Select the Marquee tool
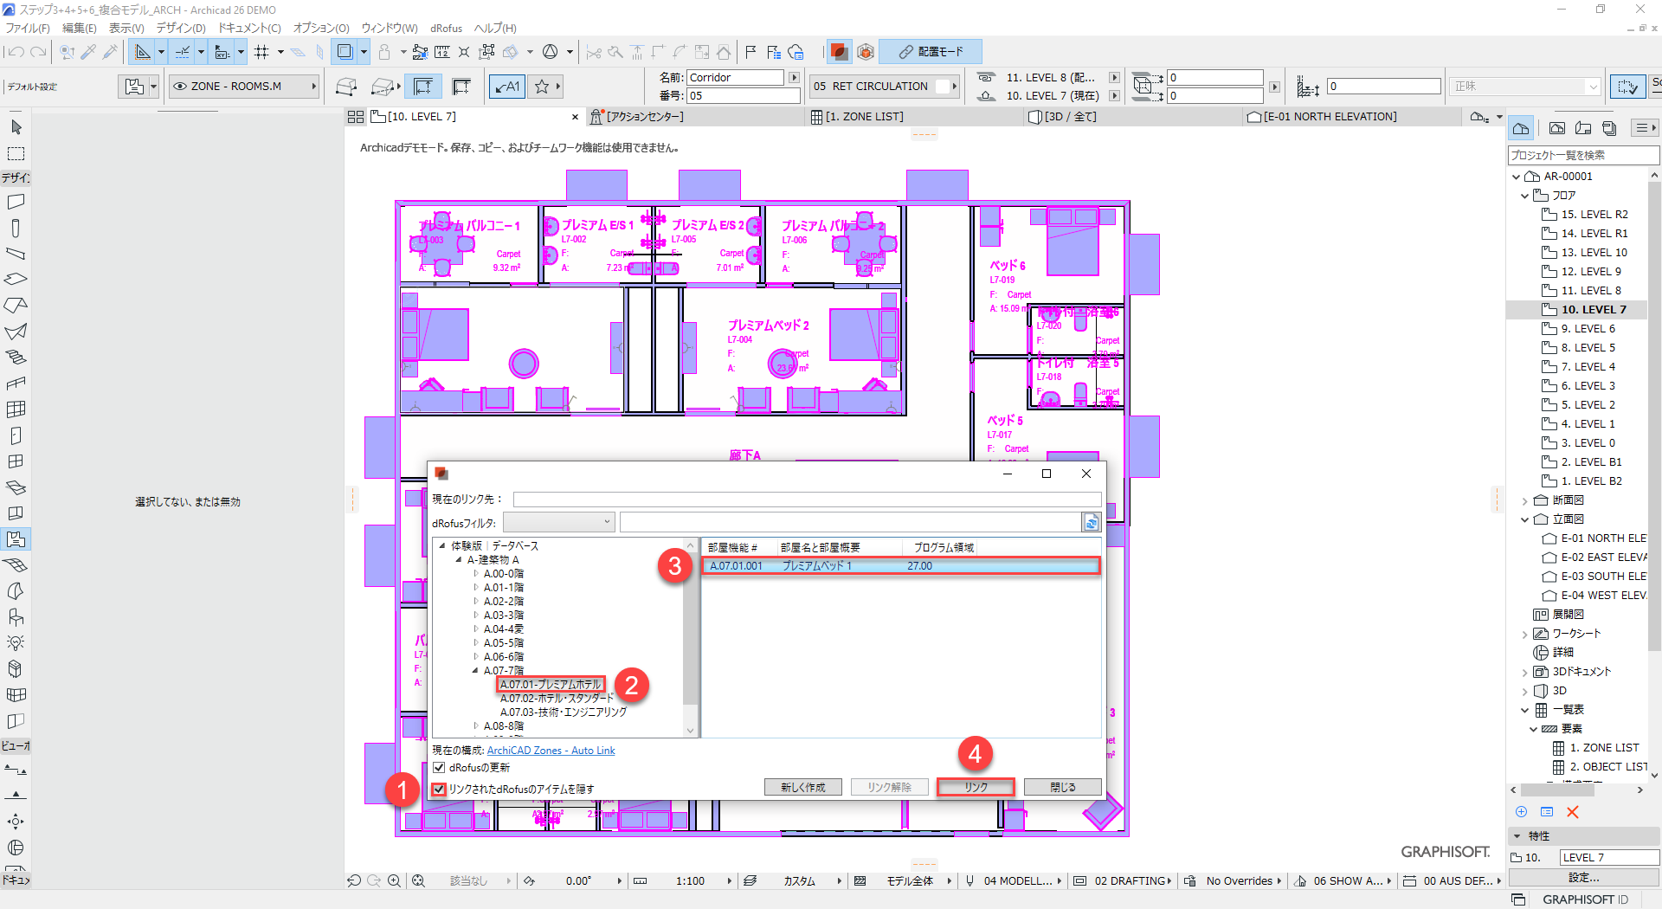Viewport: 1662px width, 909px height. pyautogui.click(x=16, y=154)
